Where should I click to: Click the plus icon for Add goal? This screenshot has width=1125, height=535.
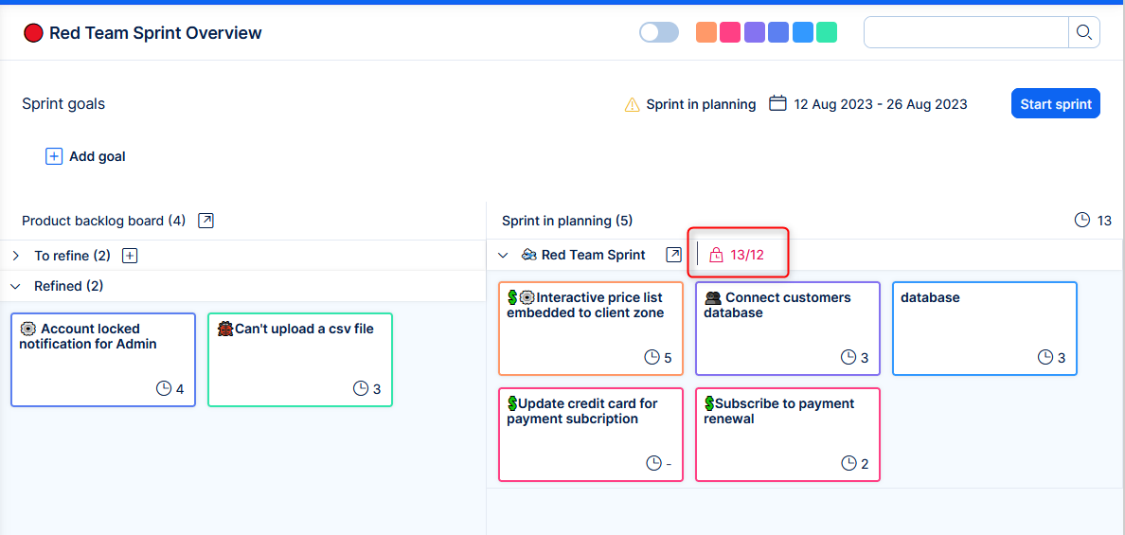click(54, 156)
